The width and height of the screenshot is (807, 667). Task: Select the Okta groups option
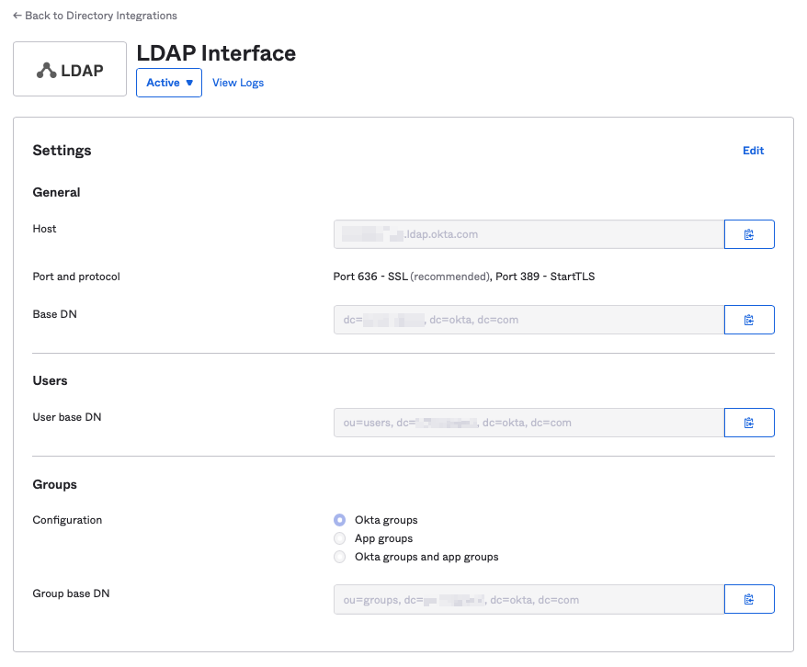339,519
